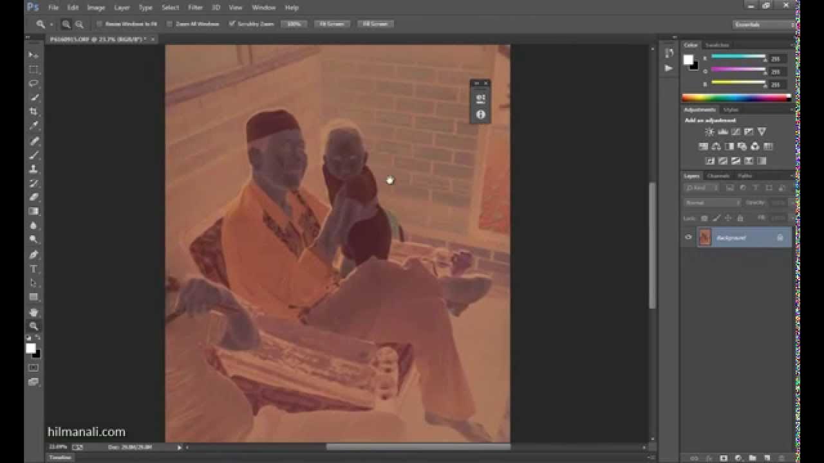Hide the Background layer visibility eye
This screenshot has height=463, width=824.
(688, 237)
